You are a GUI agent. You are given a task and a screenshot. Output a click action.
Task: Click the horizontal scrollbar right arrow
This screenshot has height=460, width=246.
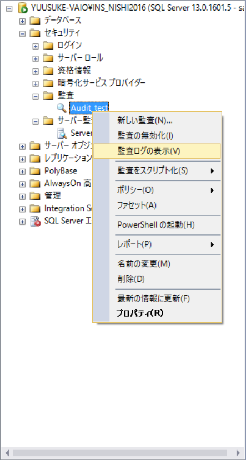(x=238, y=453)
